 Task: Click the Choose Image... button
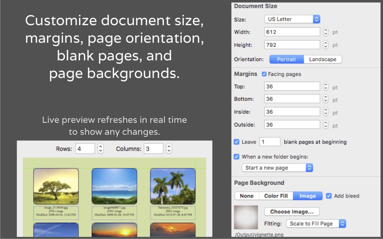(292, 211)
